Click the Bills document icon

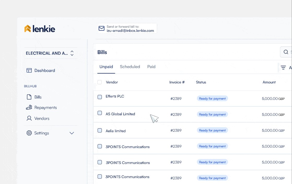[x=29, y=97]
